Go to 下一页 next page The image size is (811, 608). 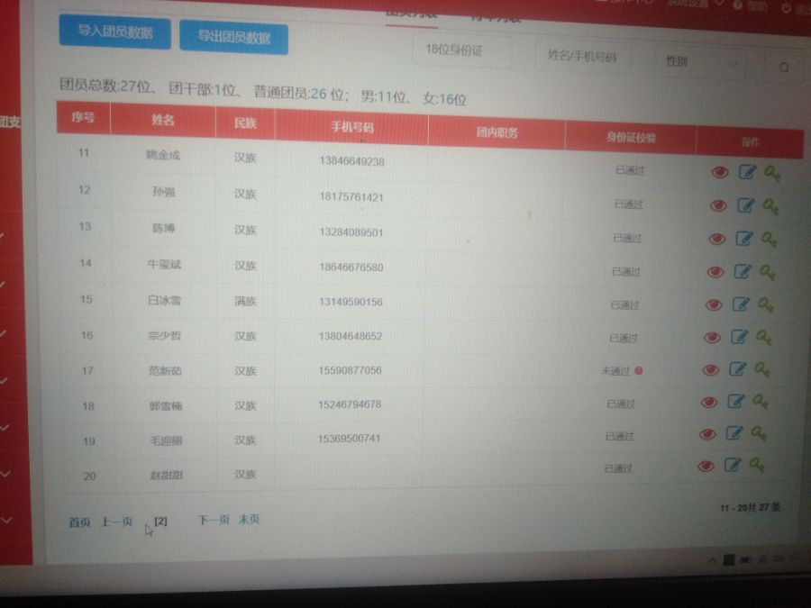213,520
